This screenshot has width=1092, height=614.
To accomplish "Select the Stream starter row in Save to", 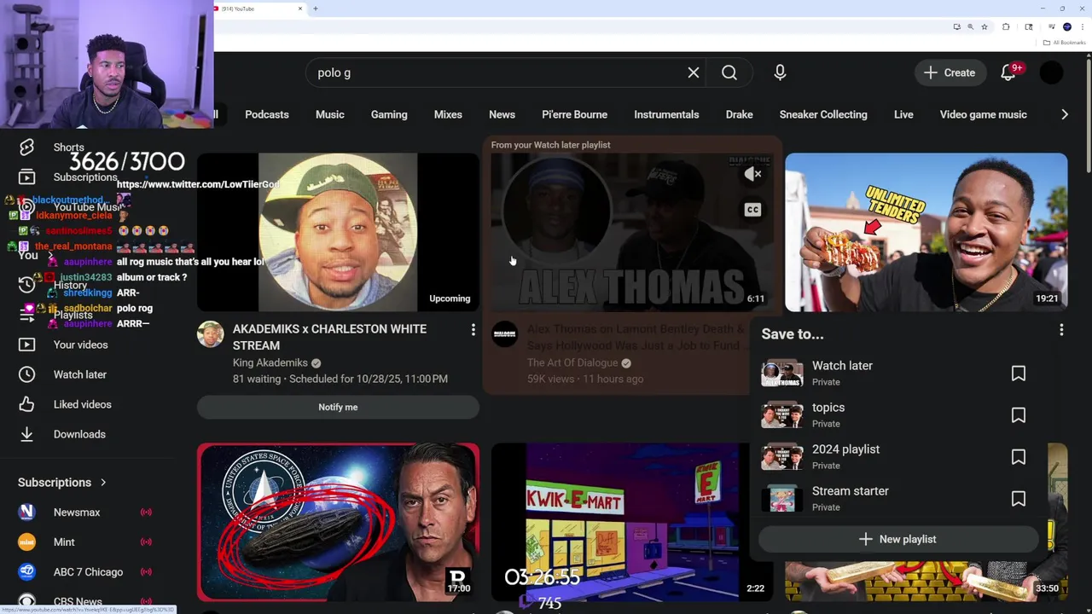I will tap(897, 499).
